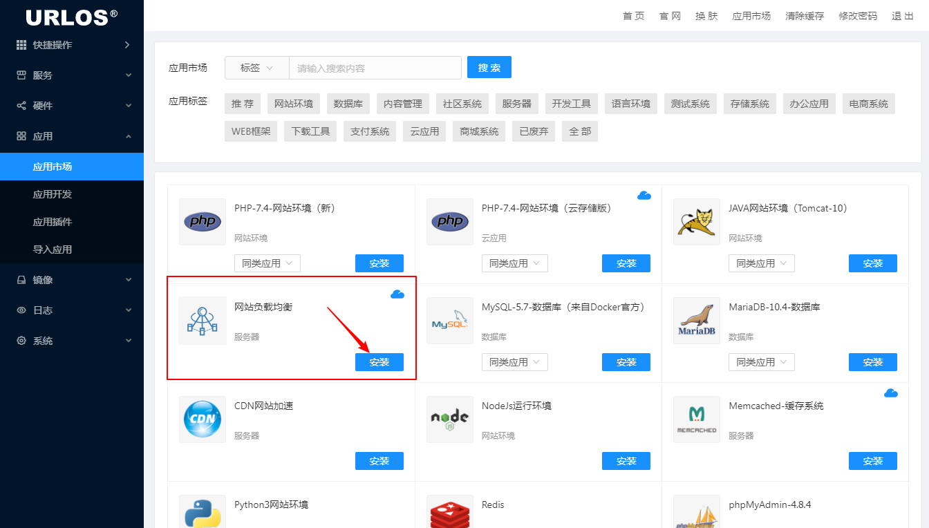Install NodeJs运行环境
This screenshot has height=528, width=929.
pos(626,461)
